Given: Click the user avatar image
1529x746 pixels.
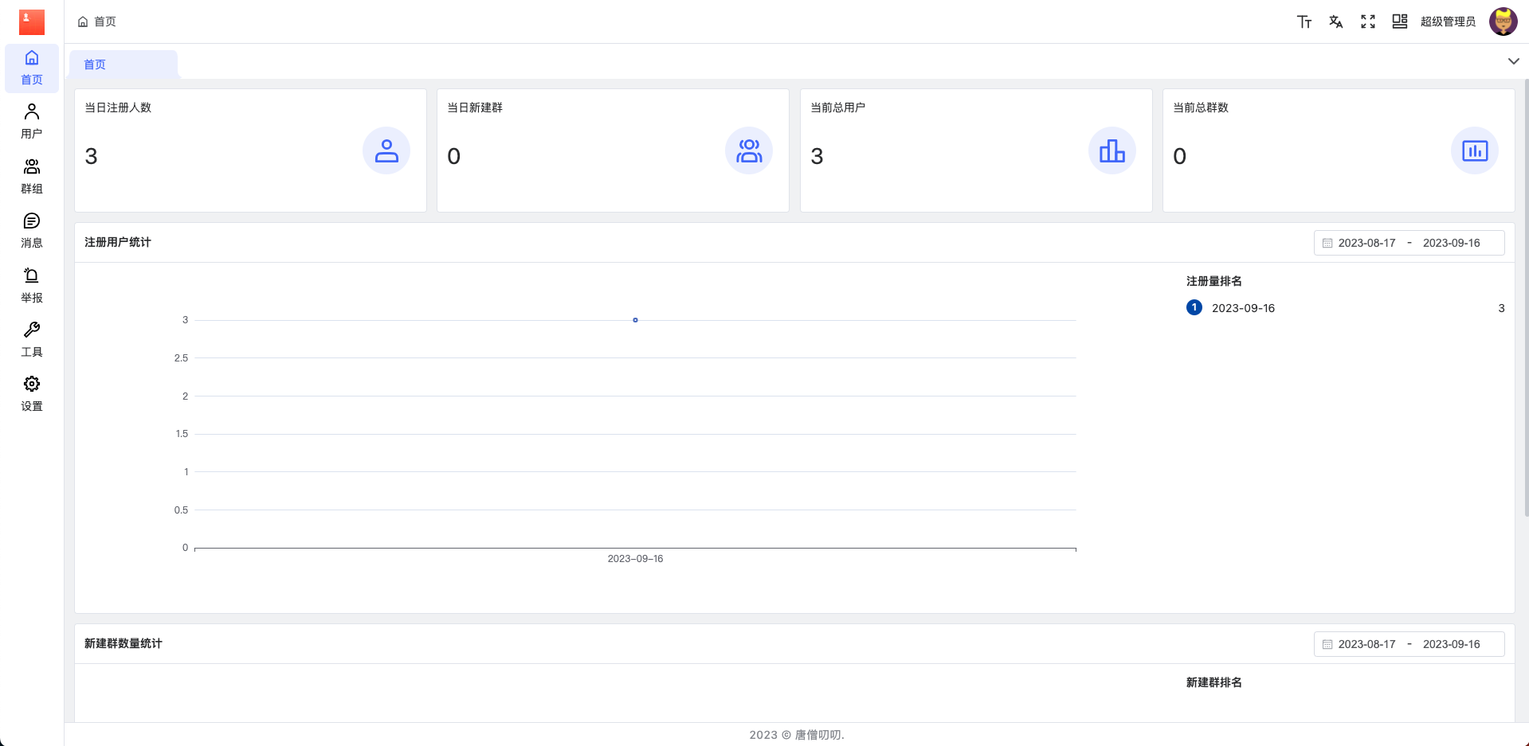Looking at the screenshot, I should pos(1504,21).
